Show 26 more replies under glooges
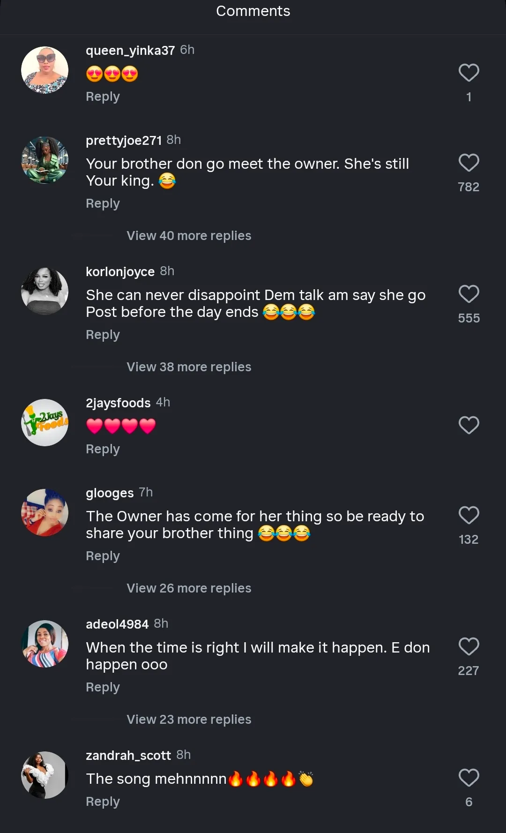The width and height of the screenshot is (506, 833). (x=189, y=588)
